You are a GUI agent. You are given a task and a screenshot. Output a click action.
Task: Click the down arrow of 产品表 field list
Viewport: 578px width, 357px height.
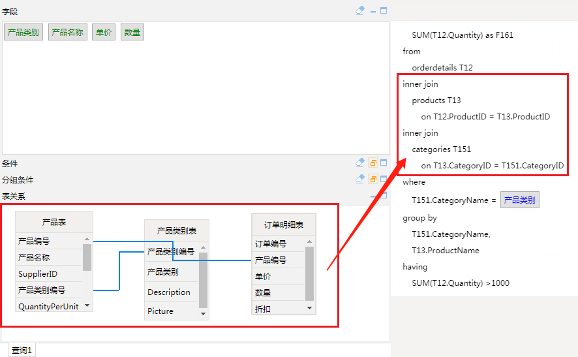click(87, 305)
